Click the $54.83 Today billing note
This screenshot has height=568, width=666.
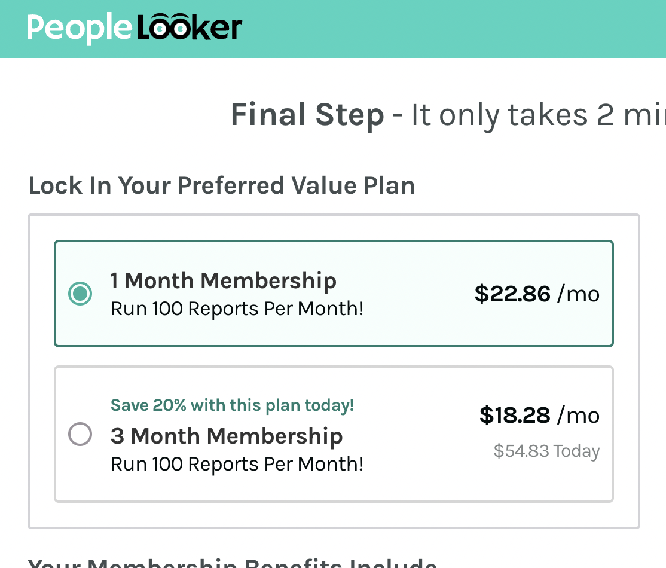tap(546, 451)
